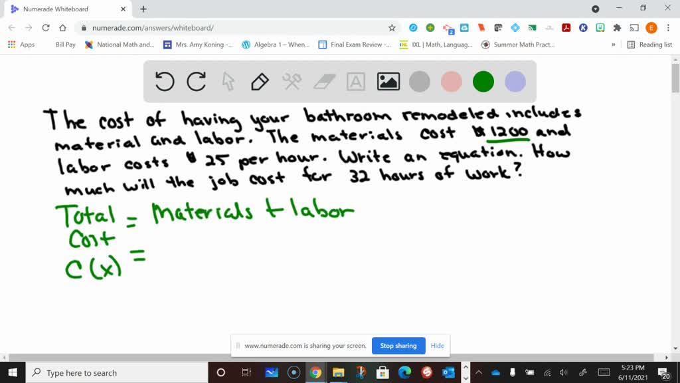Open the crossed tools icon
680x383 pixels.
[x=292, y=82]
